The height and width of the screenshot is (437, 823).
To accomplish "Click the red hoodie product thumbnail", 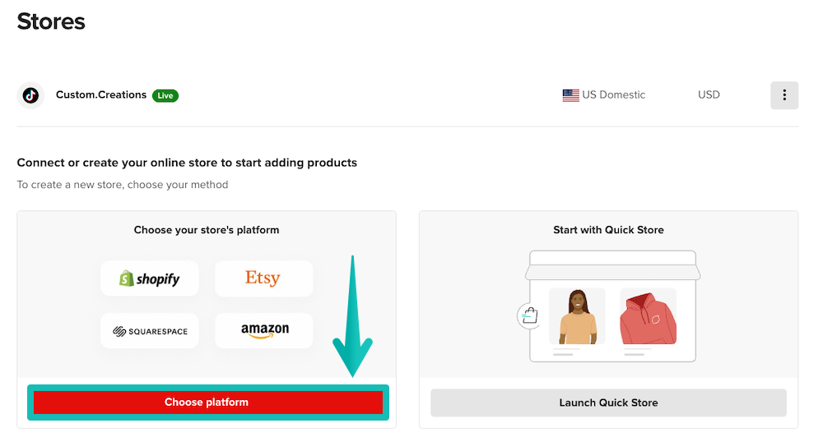I will (648, 316).
